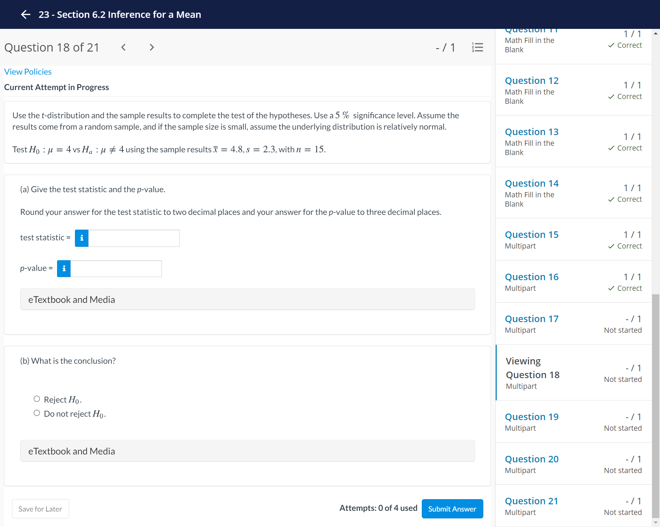Open Question 19 in sidebar
The image size is (660, 527).
click(x=531, y=417)
